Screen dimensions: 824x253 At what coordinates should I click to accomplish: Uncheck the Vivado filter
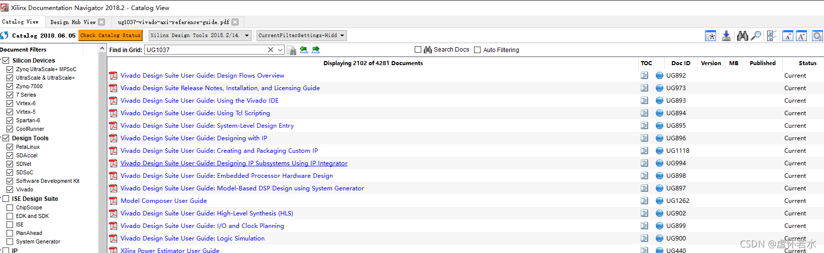(x=10, y=189)
